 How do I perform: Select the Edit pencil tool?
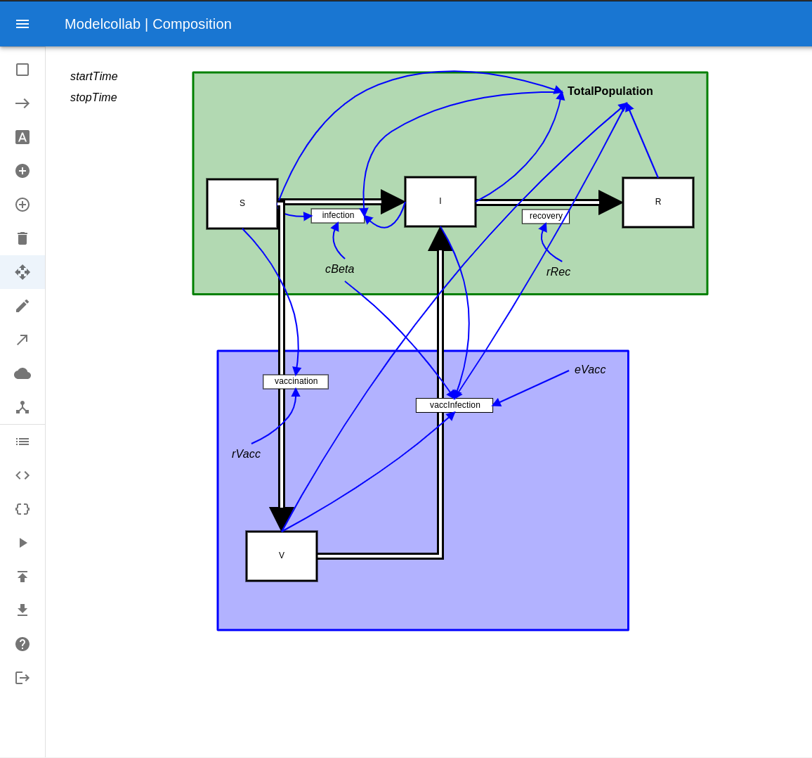click(22, 306)
